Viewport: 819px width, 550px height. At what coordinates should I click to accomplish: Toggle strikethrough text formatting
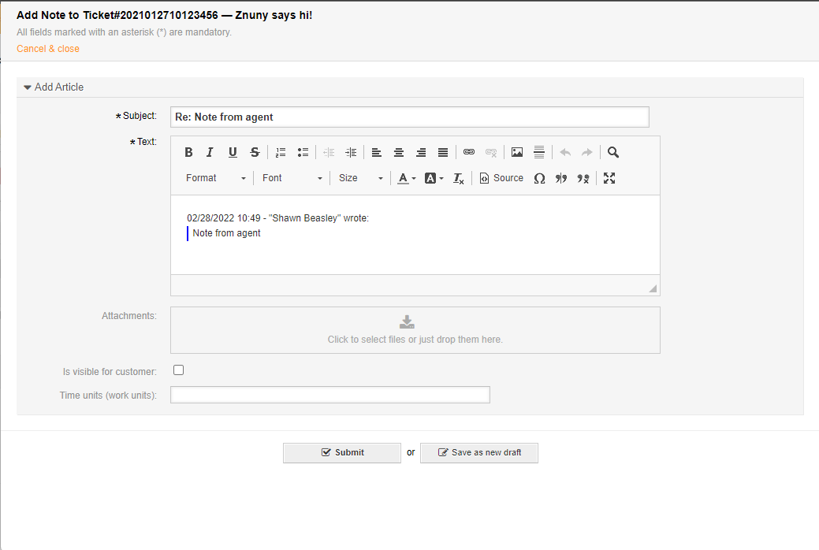[255, 153]
